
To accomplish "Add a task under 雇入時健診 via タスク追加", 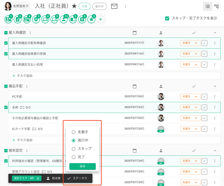I will coord(22,76).
